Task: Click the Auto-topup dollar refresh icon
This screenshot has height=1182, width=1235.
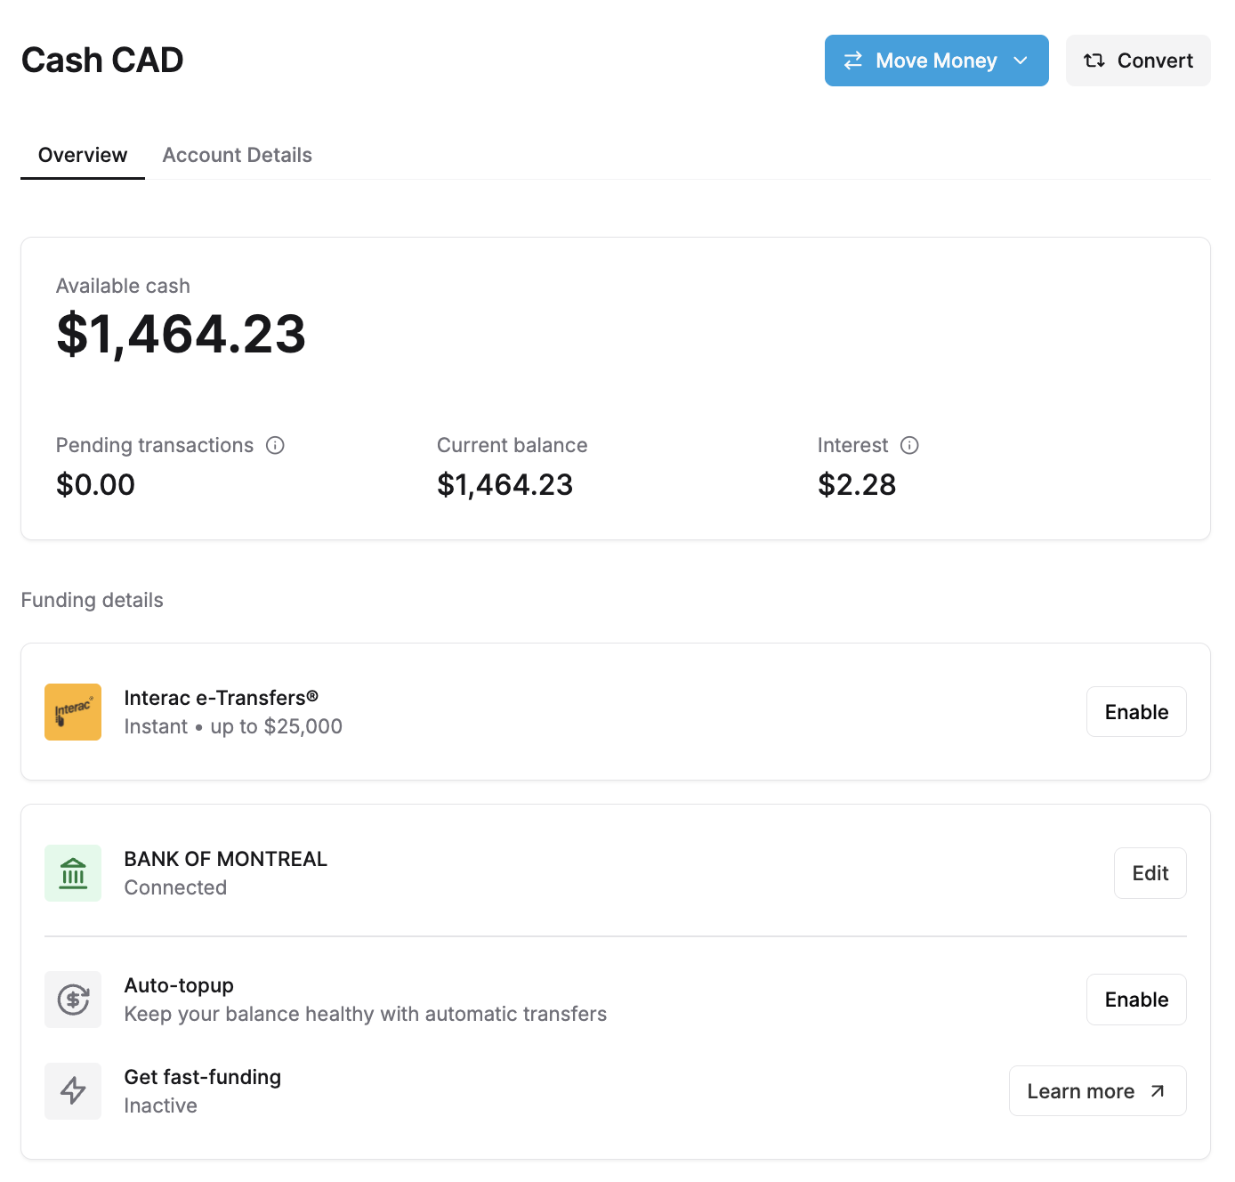Action: point(73,1000)
